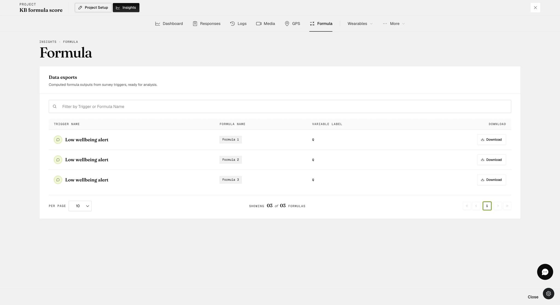Go to first page of formulas

[x=467, y=206]
